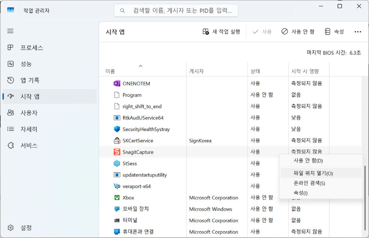Open 설정 (Settings) gear icon
This screenshot has width=369, height=238.
[x=10, y=228]
